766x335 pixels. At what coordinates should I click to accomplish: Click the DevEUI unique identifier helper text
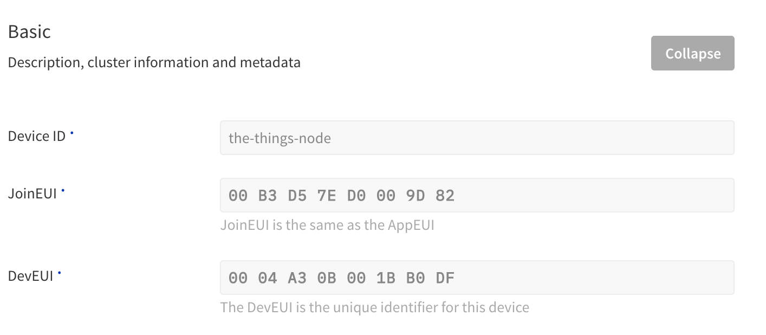(x=375, y=307)
